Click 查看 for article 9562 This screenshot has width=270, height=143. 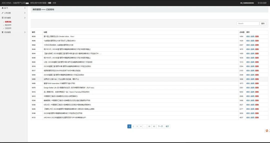point(252,45)
